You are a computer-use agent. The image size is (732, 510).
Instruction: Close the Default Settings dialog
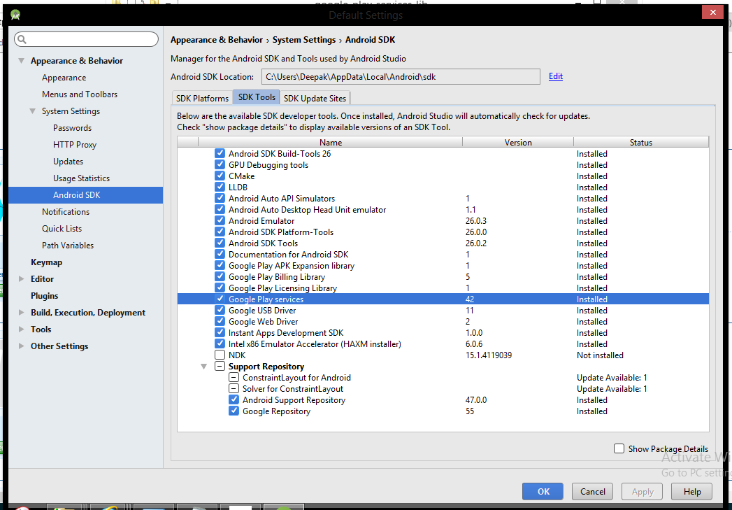point(712,12)
